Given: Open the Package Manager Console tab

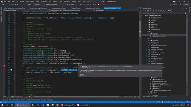Looking at the screenshot, I should coord(33,99).
